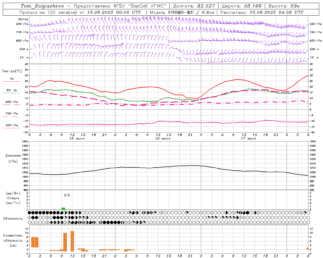Click the pink dotted 500 гПа legend line
The width and height of the screenshot is (323, 258).
[11, 128]
